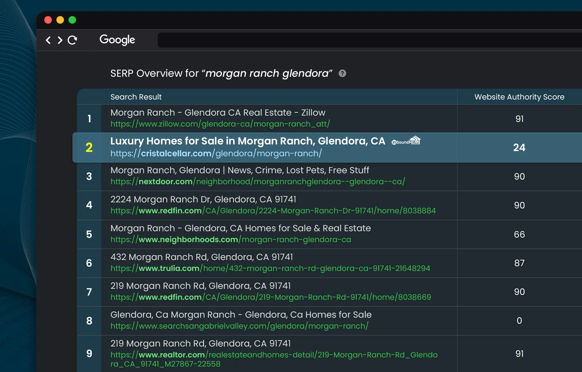Click the inboundREM logo badge
582x372 pixels.
click(406, 140)
